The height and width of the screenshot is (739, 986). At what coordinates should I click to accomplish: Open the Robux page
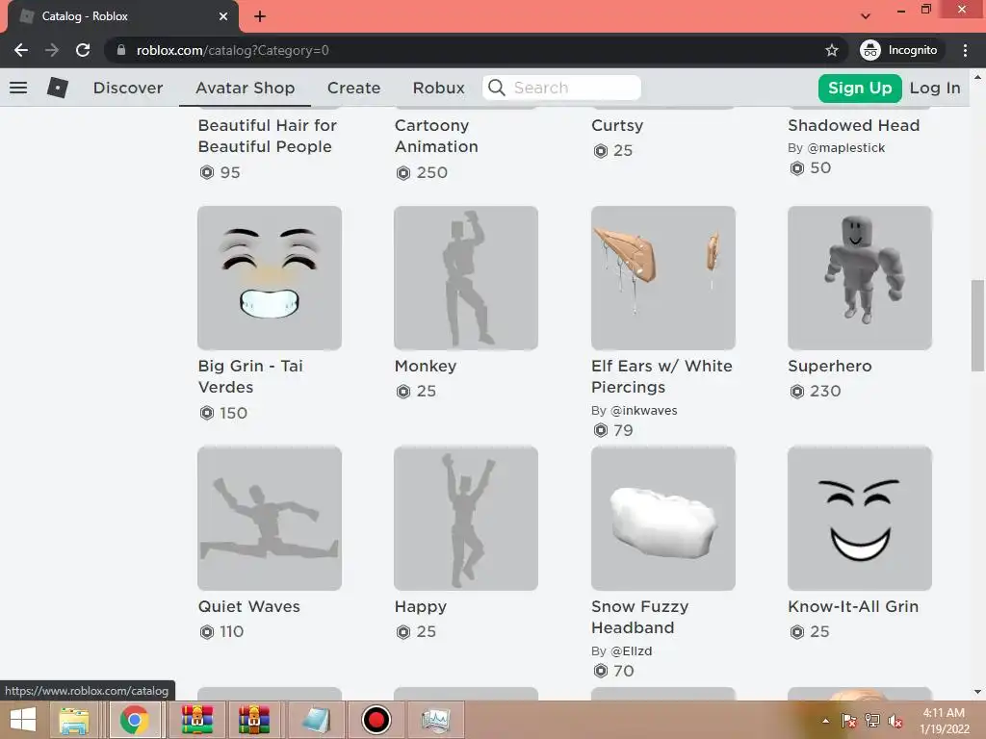[x=438, y=88]
